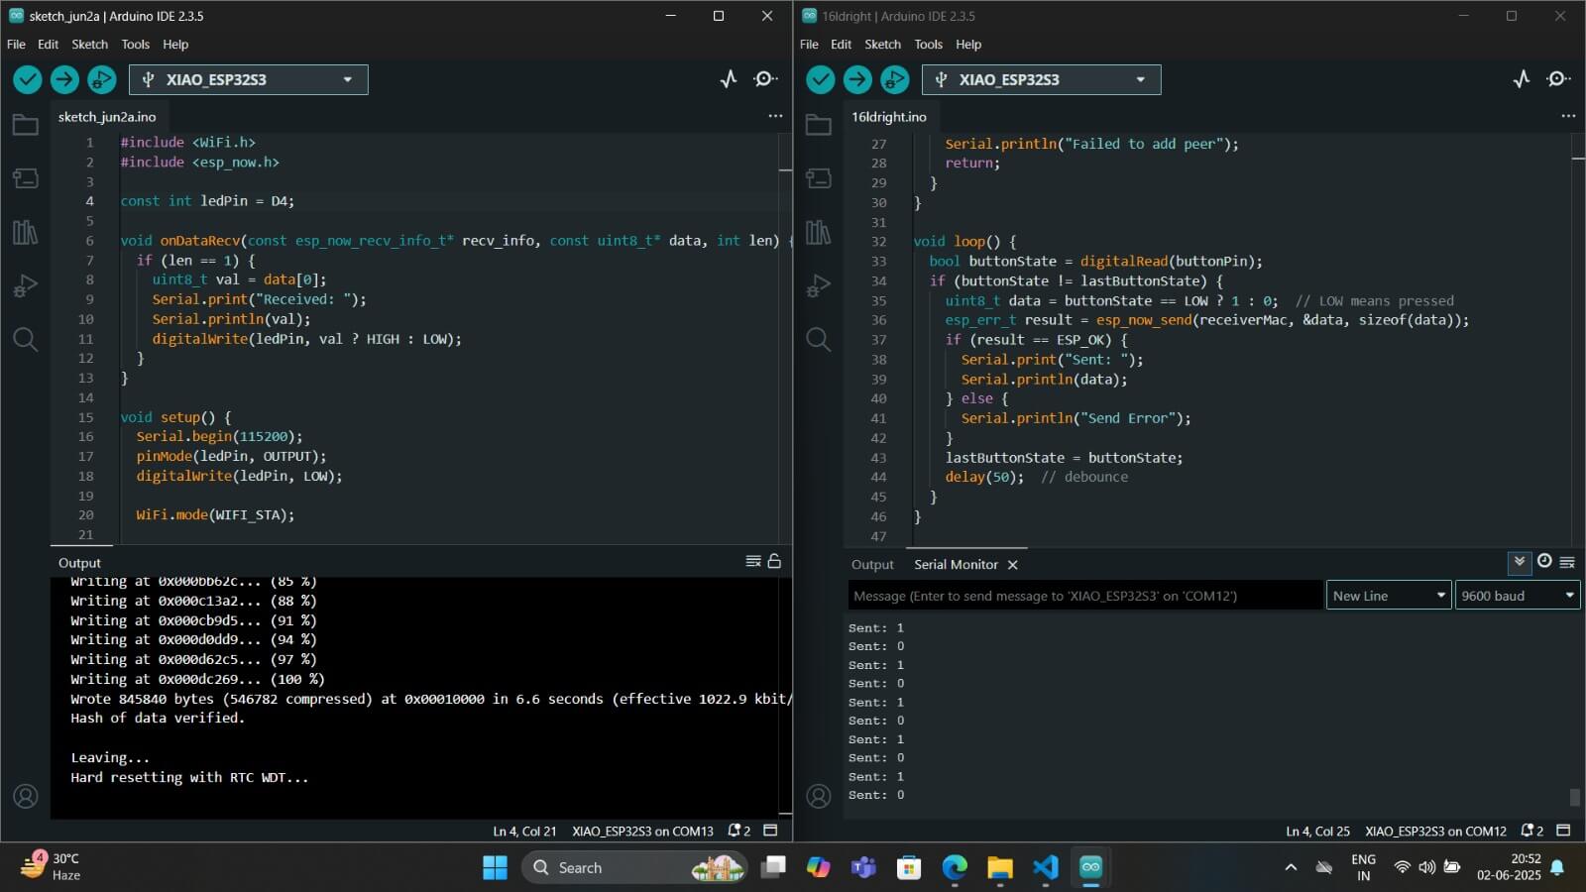Open New Line ending dropdown

tap(1389, 596)
